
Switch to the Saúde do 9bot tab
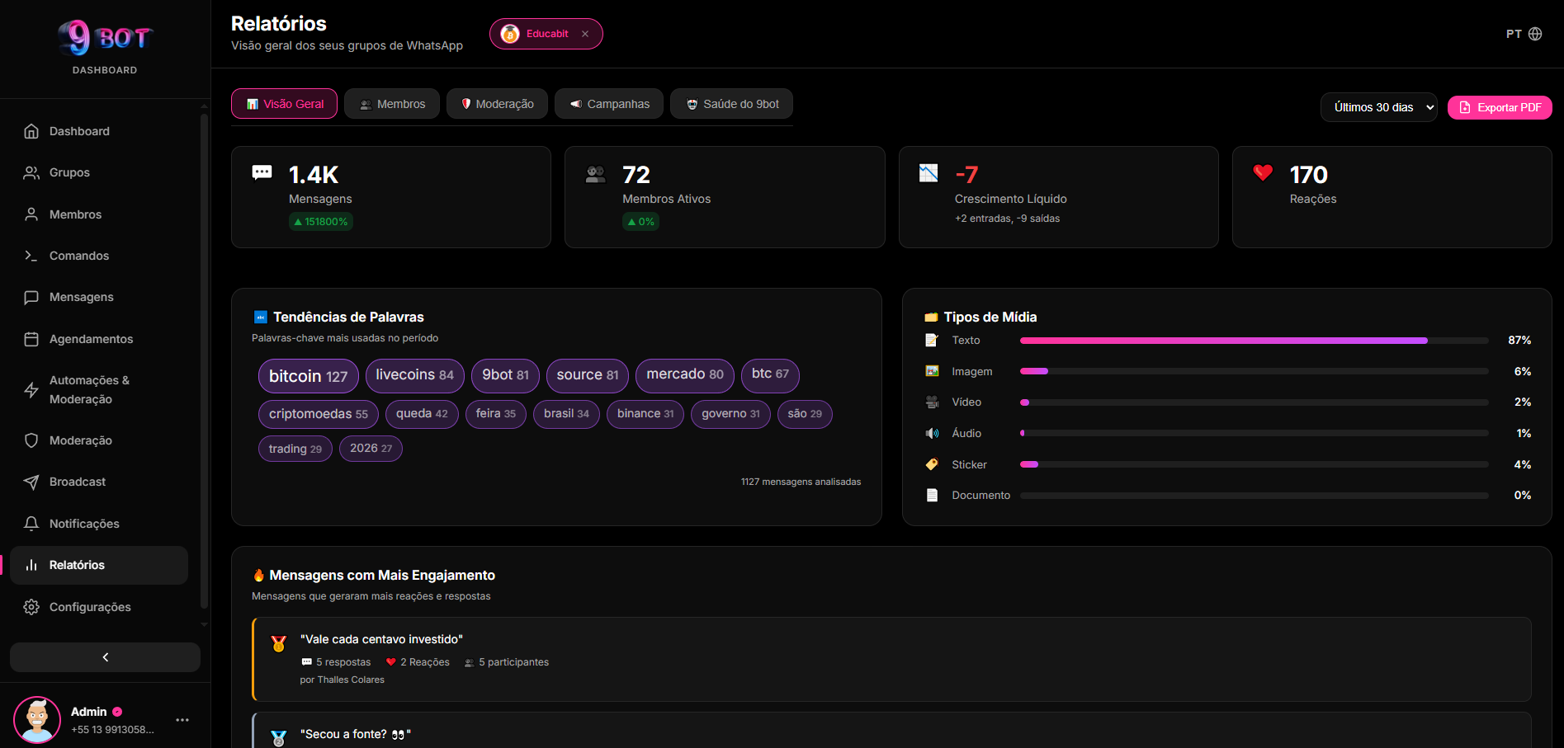point(731,103)
